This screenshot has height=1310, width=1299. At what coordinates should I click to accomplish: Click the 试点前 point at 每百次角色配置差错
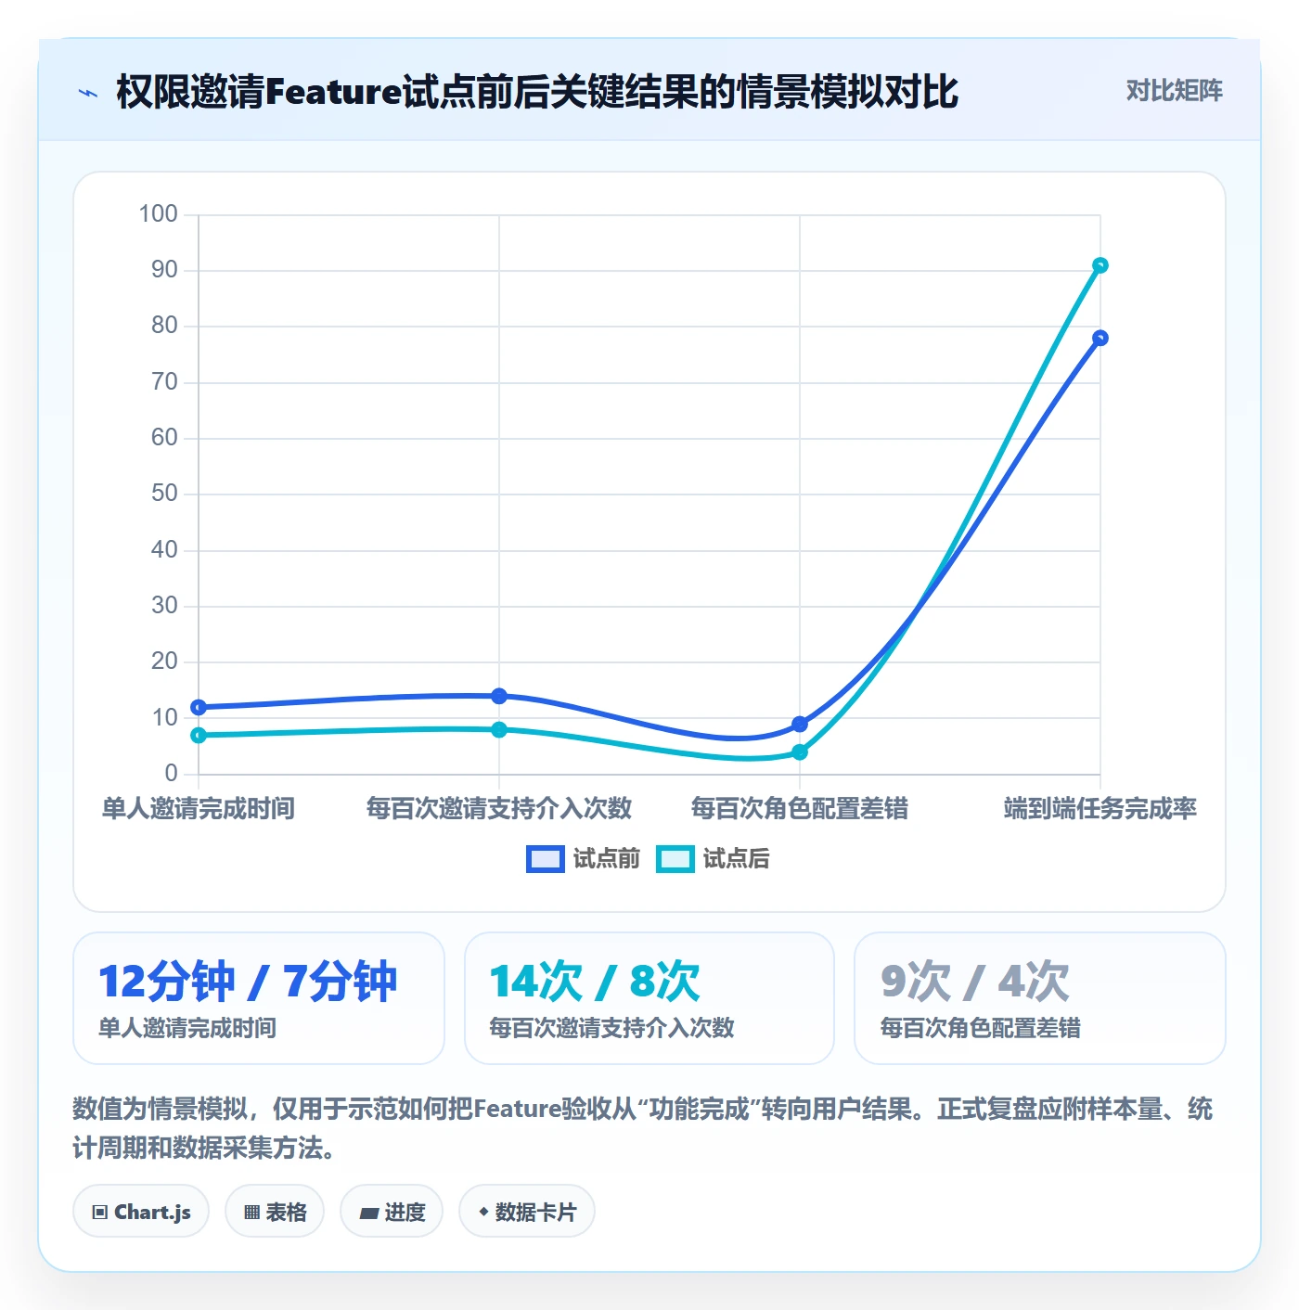[800, 724]
